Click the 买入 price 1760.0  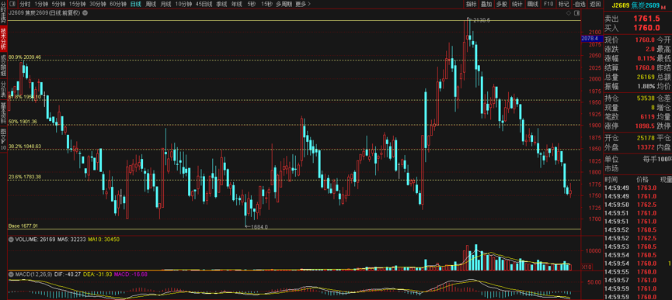[646, 28]
